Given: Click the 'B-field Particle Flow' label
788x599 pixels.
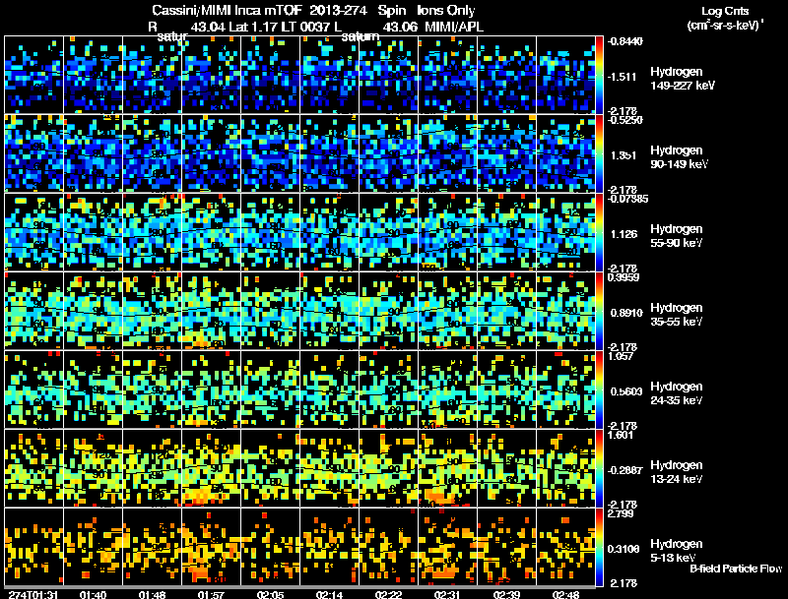Looking at the screenshot, I should (x=736, y=569).
